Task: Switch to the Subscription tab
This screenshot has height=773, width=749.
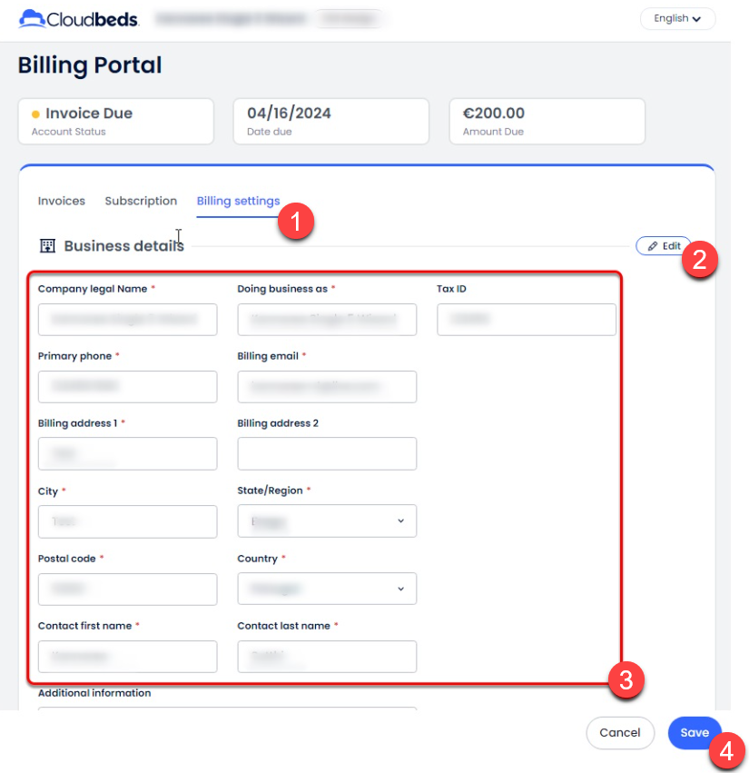Action: coord(141,202)
